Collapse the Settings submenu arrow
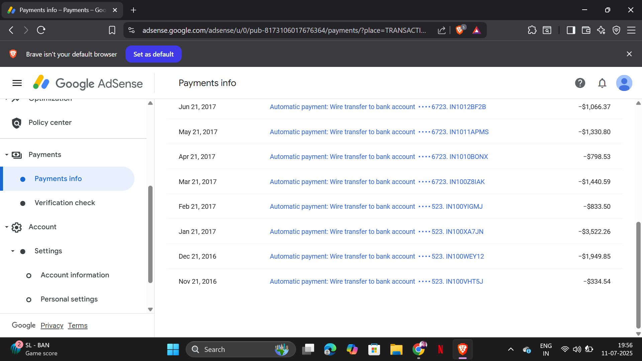Viewport: 642px width, 361px height. tap(13, 251)
